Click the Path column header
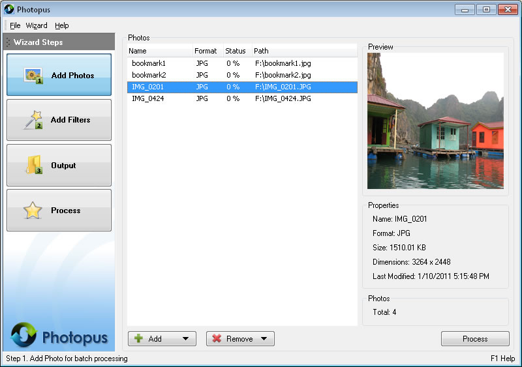The image size is (522, 367). tap(261, 51)
